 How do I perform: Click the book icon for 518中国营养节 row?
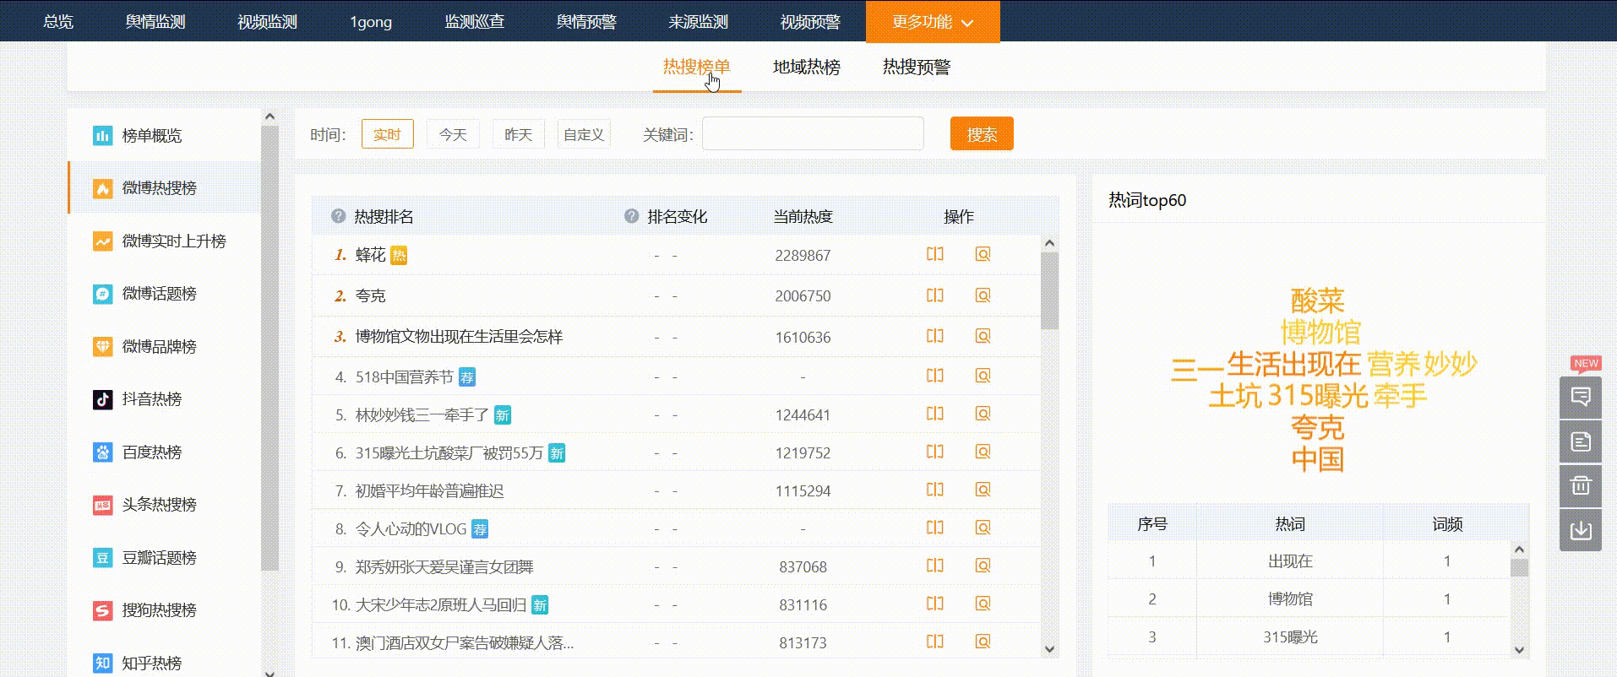934,376
